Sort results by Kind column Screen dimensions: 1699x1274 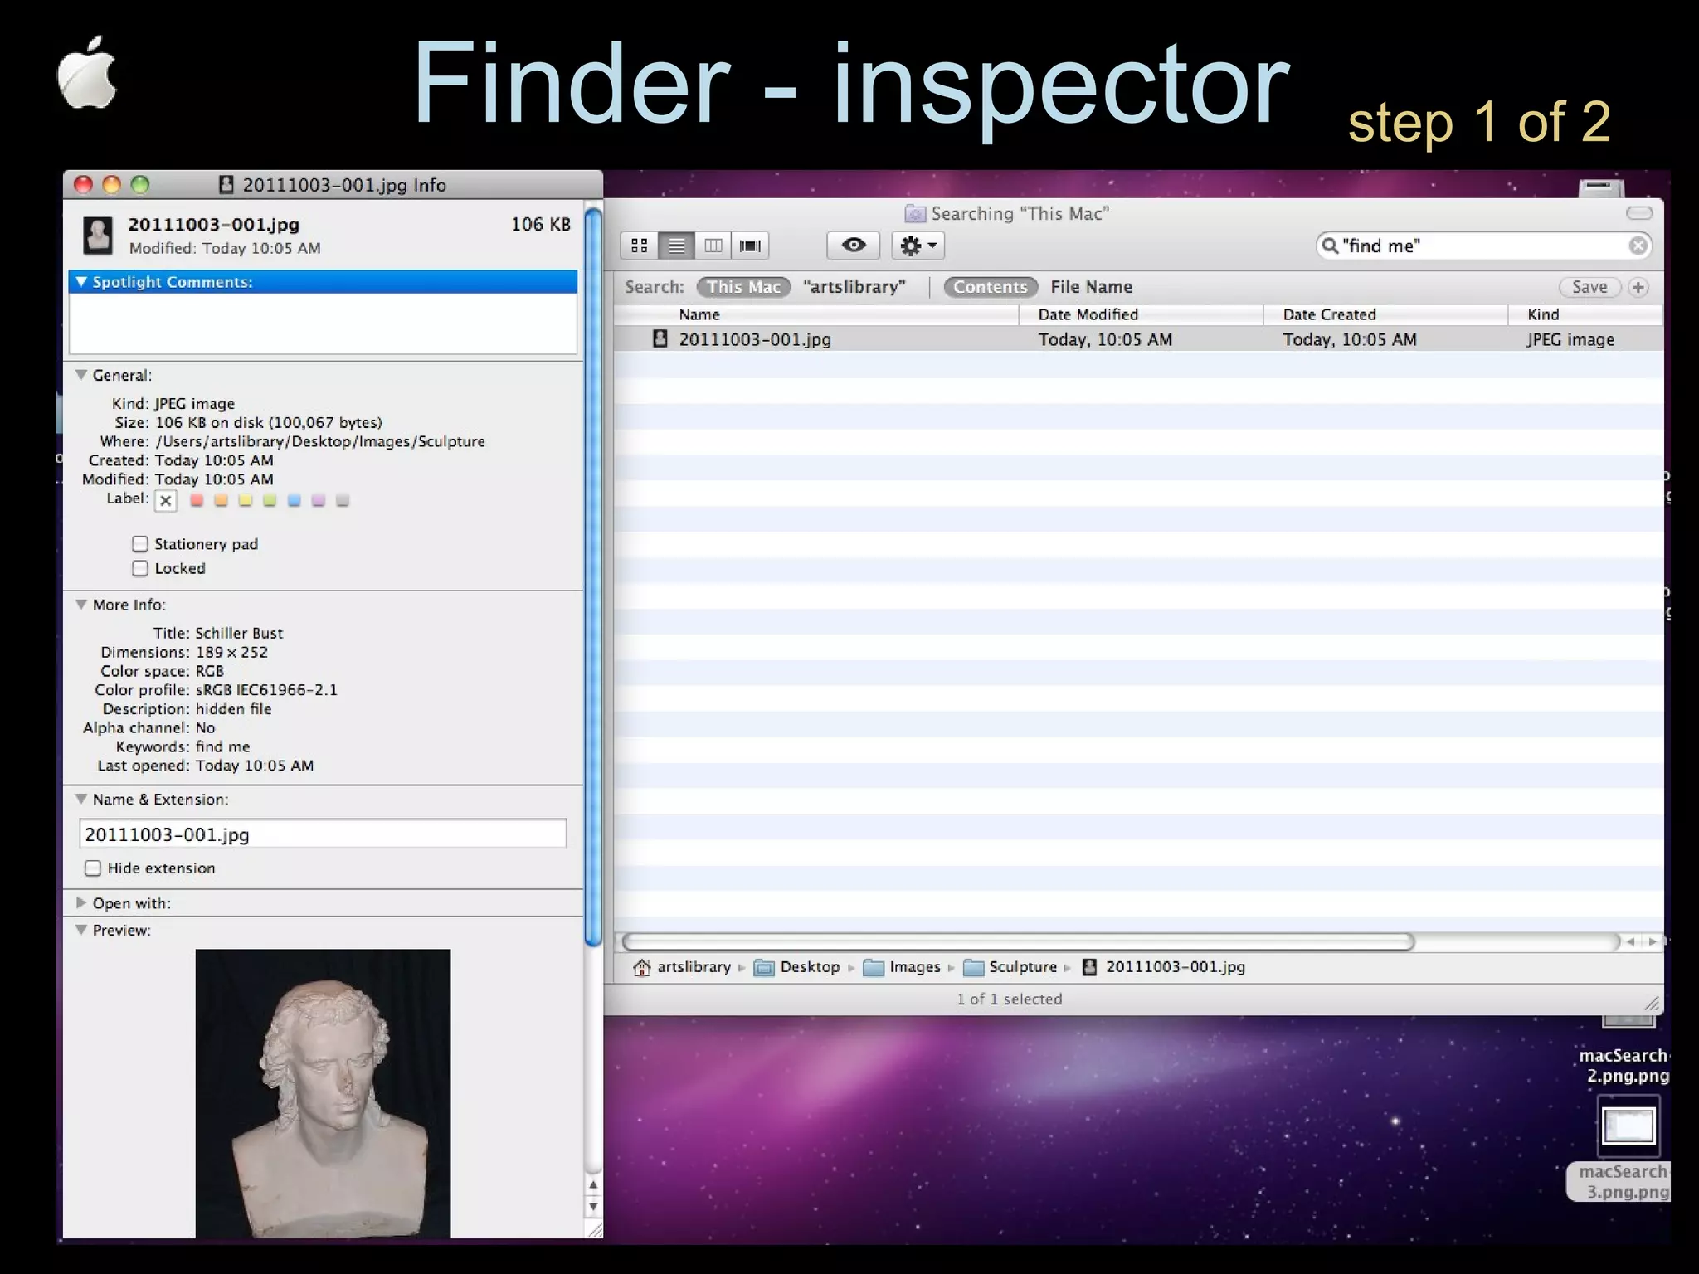1585,314
